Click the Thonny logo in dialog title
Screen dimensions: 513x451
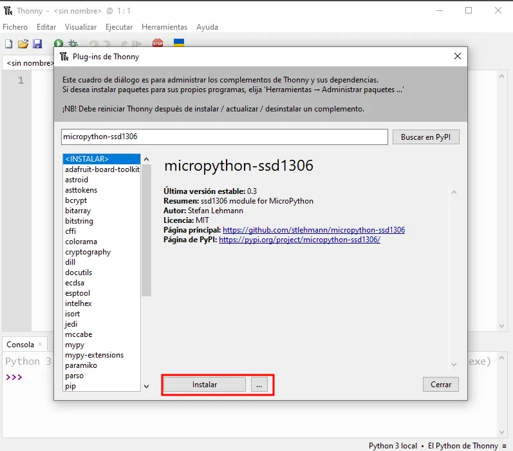tap(64, 57)
